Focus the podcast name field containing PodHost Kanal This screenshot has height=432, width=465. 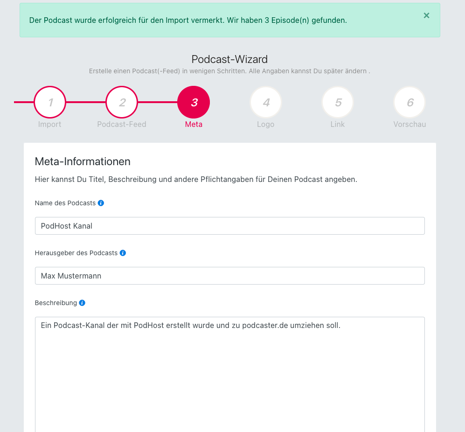click(x=230, y=226)
